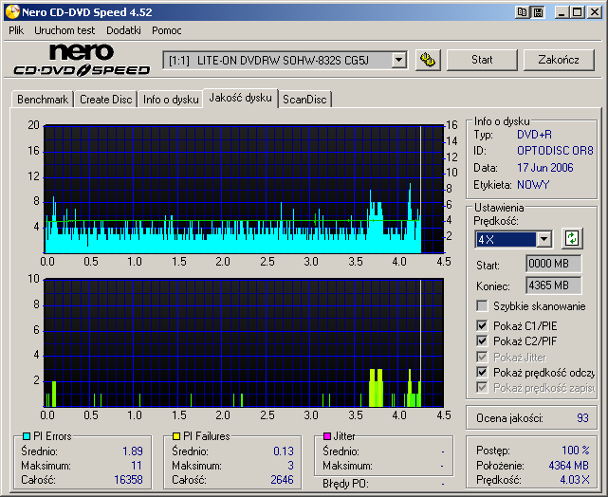The image size is (608, 497).
Task: Click the Start position 0000 MB field
Action: click(554, 264)
